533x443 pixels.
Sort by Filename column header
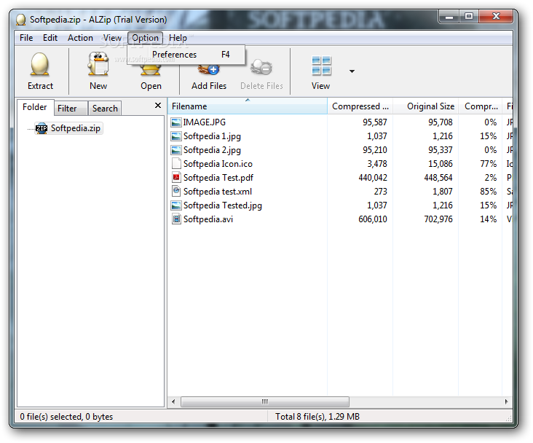247,106
